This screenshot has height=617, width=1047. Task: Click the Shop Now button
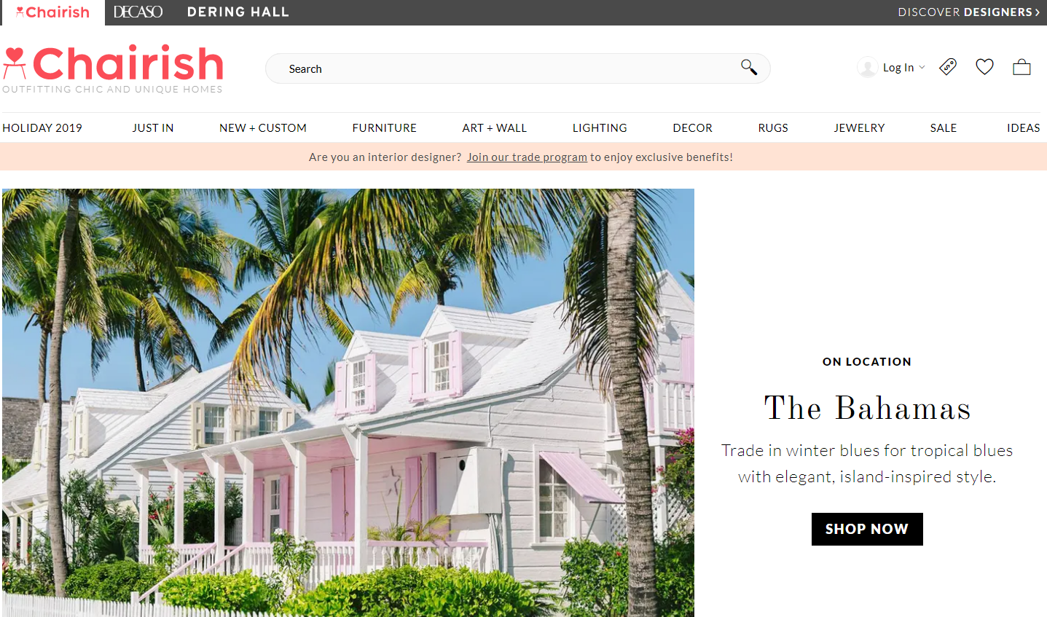click(867, 529)
